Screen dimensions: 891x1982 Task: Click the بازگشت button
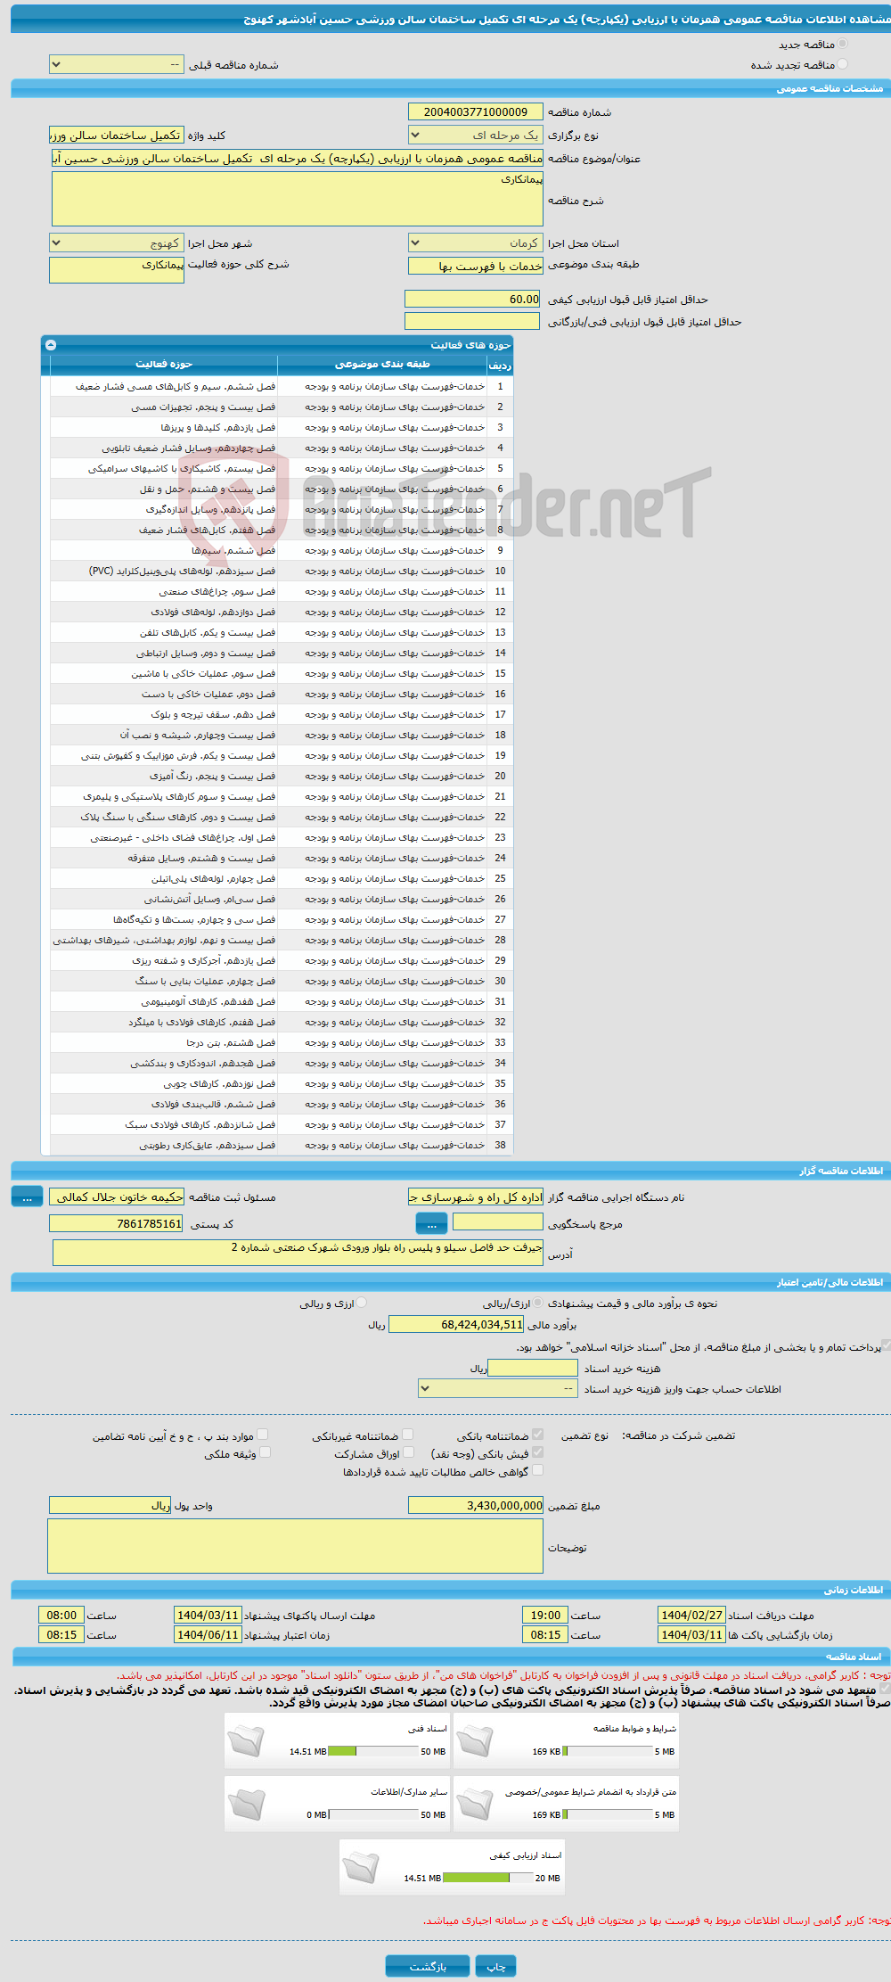coord(428,1965)
